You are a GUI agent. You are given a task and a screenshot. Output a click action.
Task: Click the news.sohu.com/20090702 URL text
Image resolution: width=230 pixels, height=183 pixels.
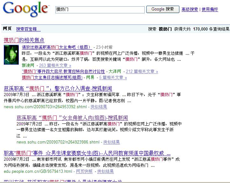tap(58, 142)
